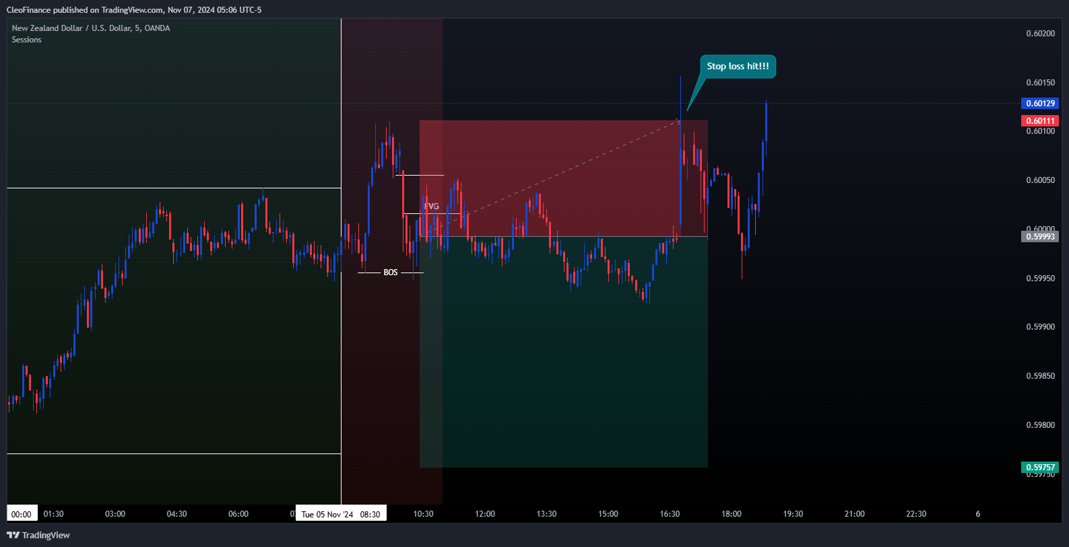Click the 'Tue 05 Nov '24 08:30' time label
This screenshot has width=1069, height=547.
click(341, 514)
